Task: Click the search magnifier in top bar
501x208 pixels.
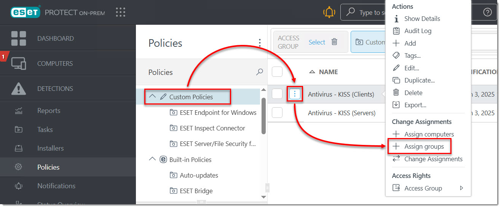Action: pos(351,12)
